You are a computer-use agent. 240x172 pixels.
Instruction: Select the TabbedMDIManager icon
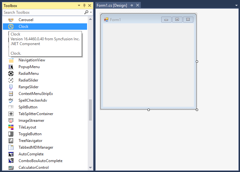coord(11,147)
